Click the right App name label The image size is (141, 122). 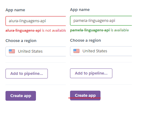pos(80,10)
